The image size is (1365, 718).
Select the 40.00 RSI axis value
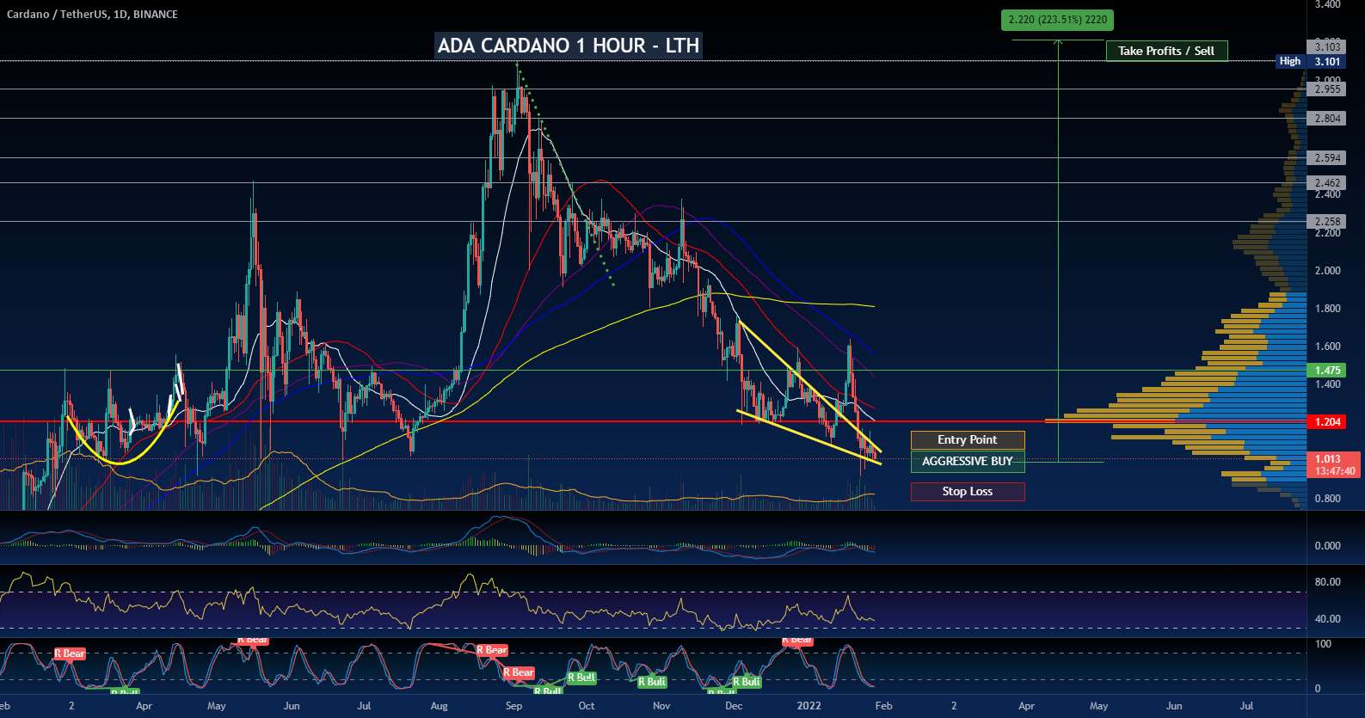pyautogui.click(x=1327, y=619)
